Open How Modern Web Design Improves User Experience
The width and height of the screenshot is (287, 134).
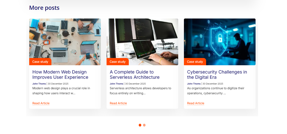pyautogui.click(x=60, y=74)
